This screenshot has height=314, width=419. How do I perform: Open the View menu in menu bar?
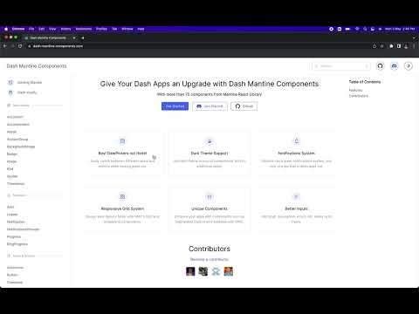(x=52, y=29)
